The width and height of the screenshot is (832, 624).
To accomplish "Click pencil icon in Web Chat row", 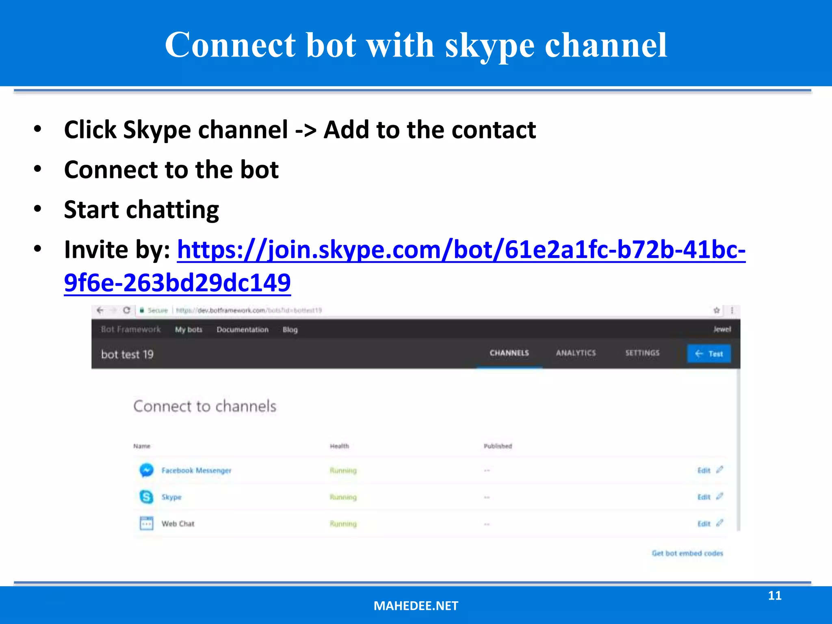I will click(x=719, y=523).
